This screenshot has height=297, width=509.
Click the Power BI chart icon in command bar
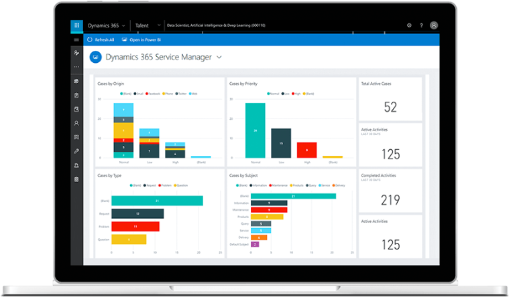tap(124, 39)
